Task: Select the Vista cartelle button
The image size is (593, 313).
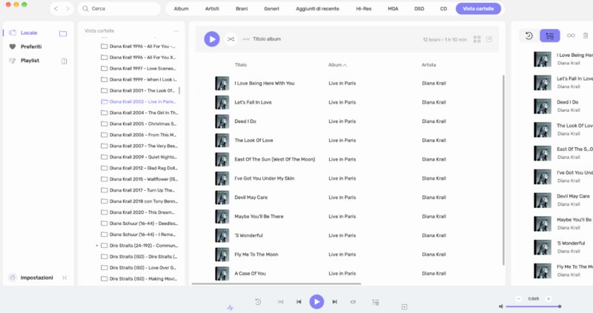Action: tap(478, 9)
